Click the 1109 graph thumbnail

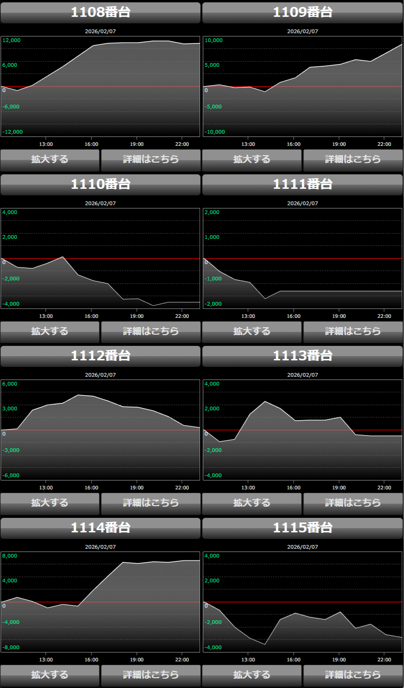point(303,86)
